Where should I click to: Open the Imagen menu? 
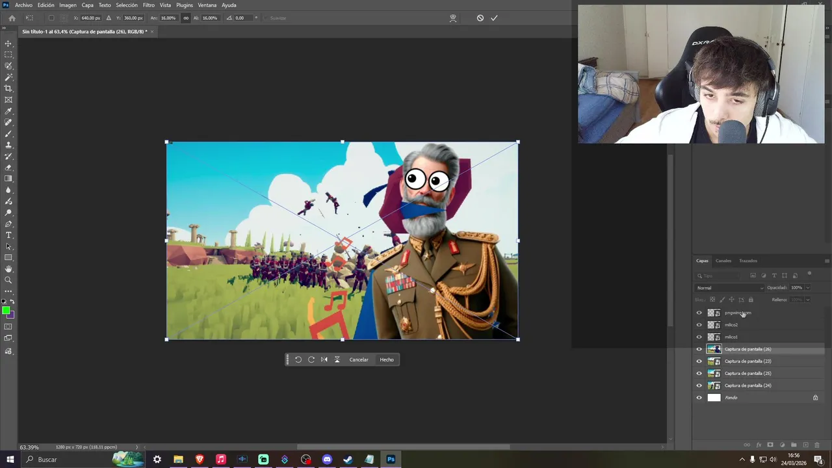[x=68, y=5]
